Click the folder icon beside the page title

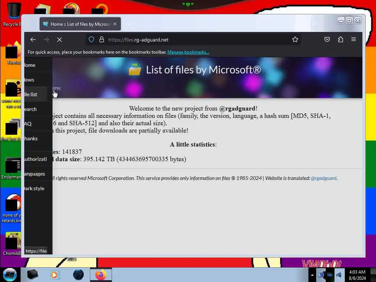[x=135, y=69]
